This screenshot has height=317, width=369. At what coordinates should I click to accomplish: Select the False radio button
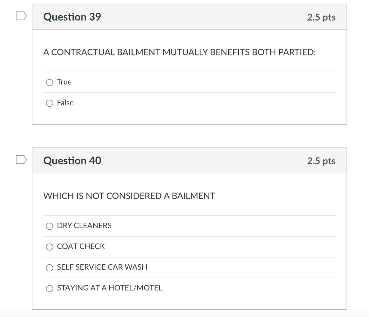point(49,103)
